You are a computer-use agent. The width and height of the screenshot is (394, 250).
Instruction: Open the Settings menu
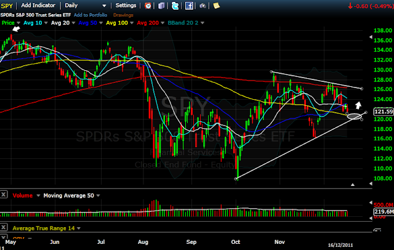point(126,6)
